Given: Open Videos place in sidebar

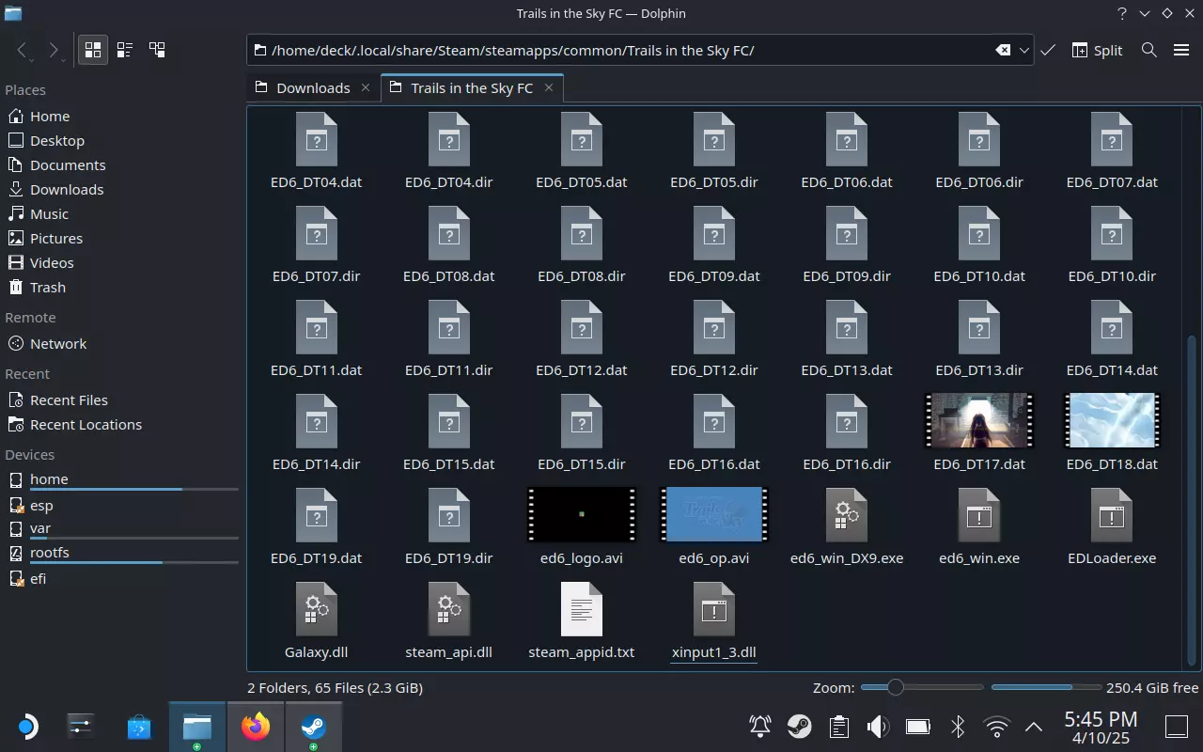Looking at the screenshot, I should [52, 262].
